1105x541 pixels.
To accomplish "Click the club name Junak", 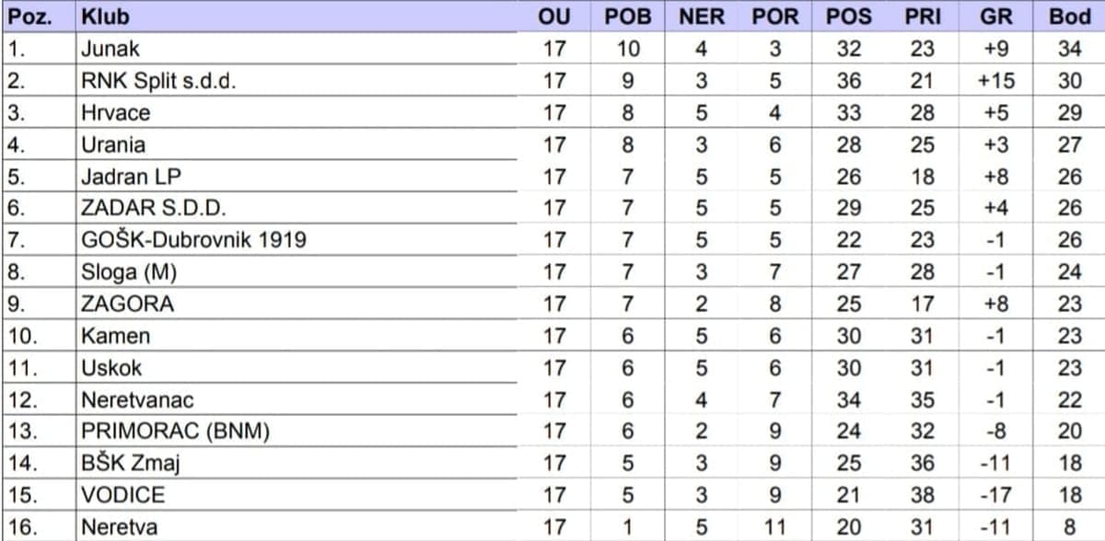I will click(110, 49).
